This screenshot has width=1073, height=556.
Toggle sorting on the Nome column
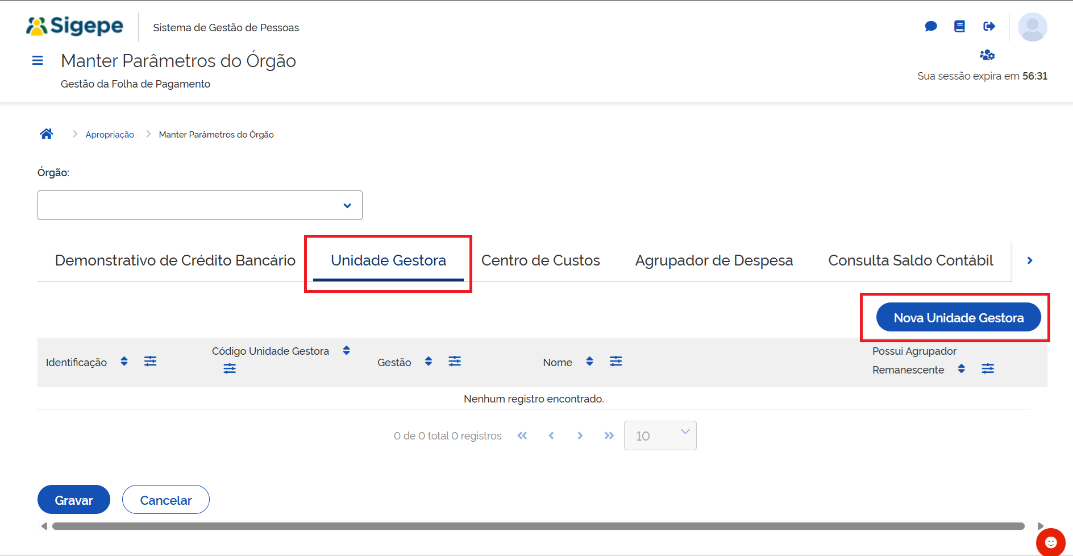click(589, 361)
